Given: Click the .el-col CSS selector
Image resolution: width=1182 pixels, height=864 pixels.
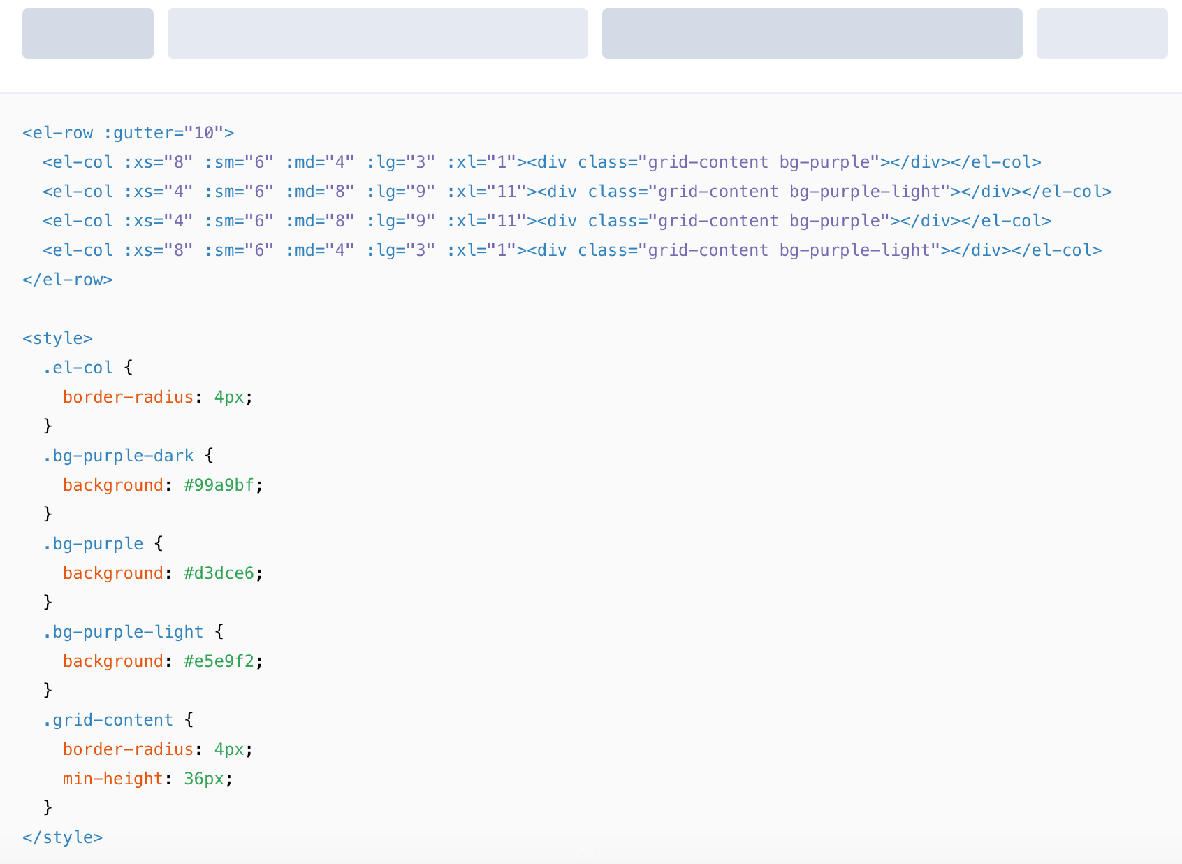Looking at the screenshot, I should tap(78, 368).
